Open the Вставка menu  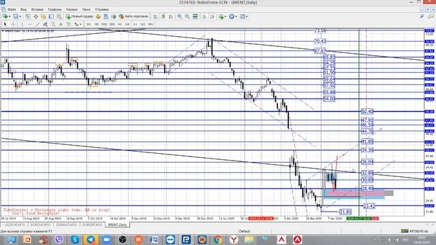click(37, 9)
